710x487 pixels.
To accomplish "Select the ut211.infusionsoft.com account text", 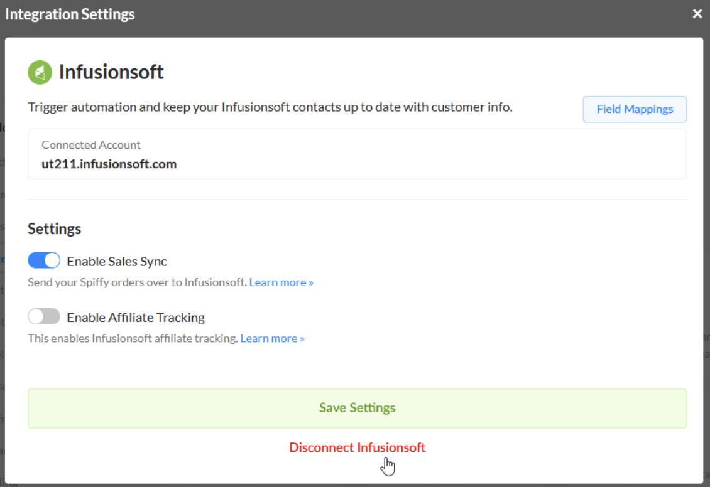I will (109, 164).
